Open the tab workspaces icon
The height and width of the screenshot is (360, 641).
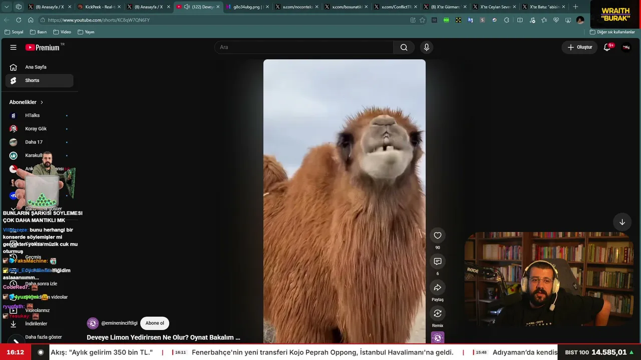point(19,7)
